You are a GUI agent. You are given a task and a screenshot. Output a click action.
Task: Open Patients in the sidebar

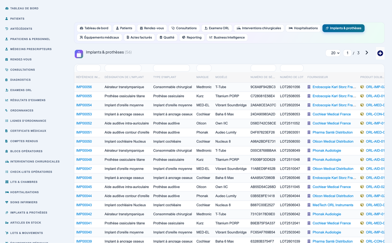point(15,19)
